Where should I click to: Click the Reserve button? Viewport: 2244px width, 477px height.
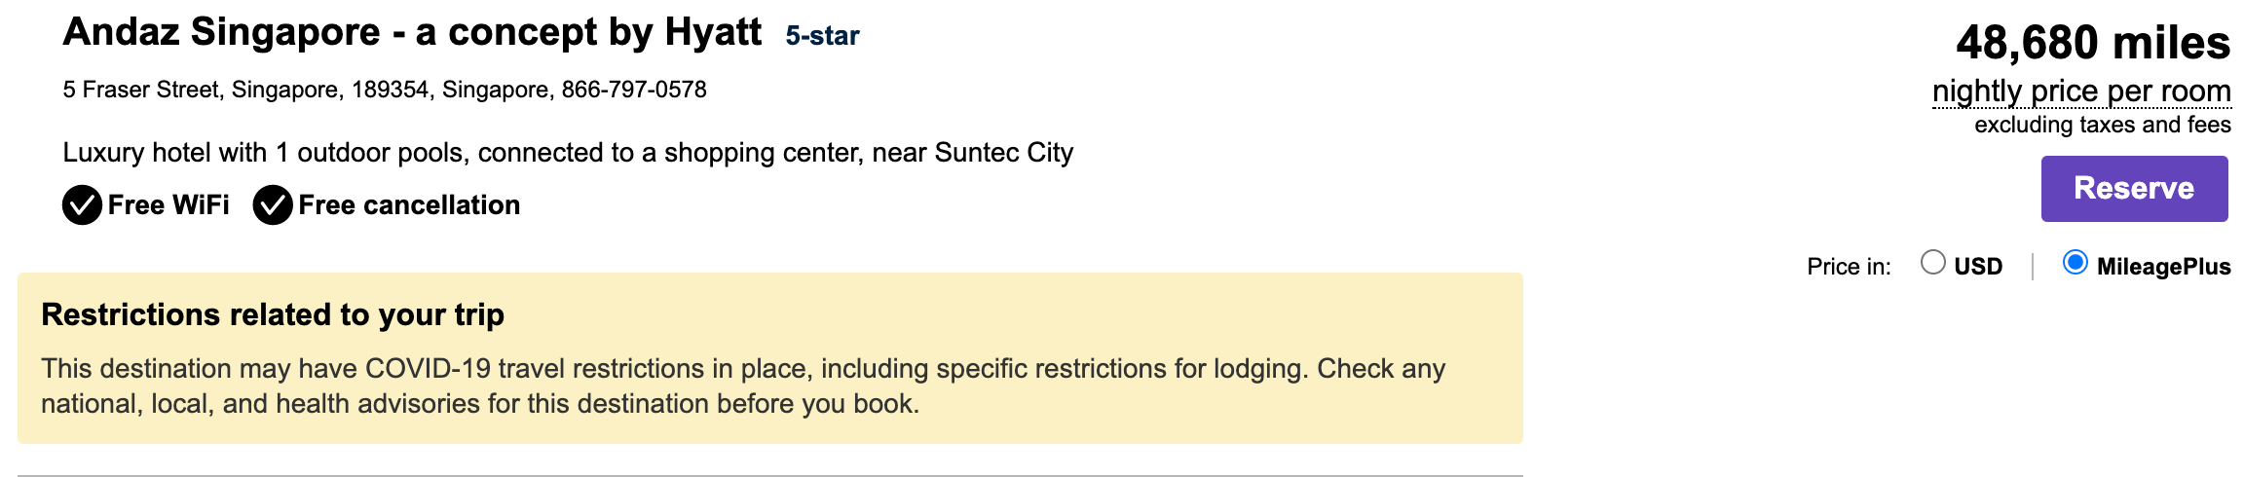[x=2134, y=189]
